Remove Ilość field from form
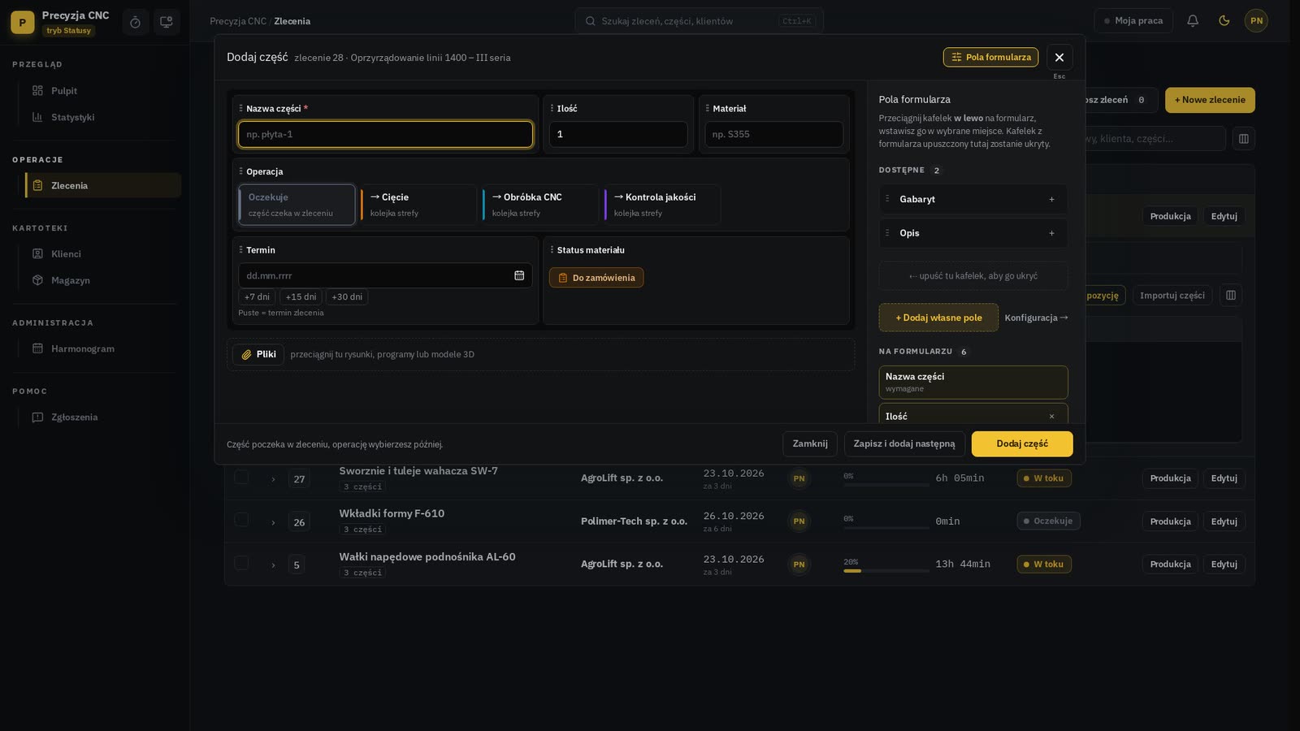 point(1051,417)
